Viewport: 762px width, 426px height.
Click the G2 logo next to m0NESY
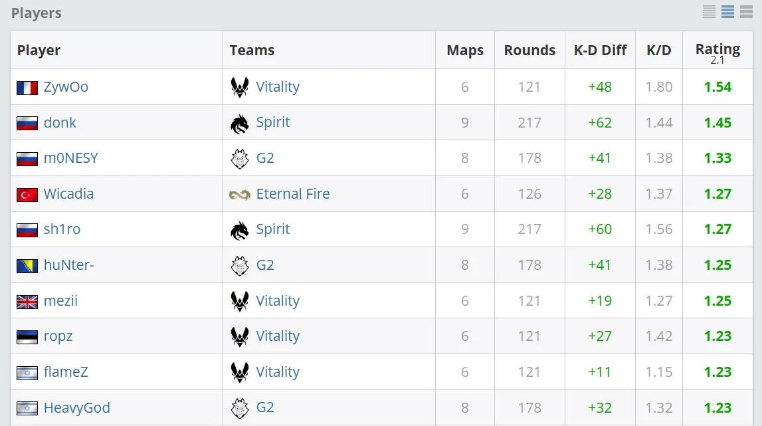(x=240, y=158)
